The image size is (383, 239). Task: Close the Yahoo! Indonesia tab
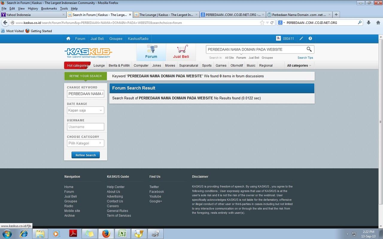coord(63,15)
